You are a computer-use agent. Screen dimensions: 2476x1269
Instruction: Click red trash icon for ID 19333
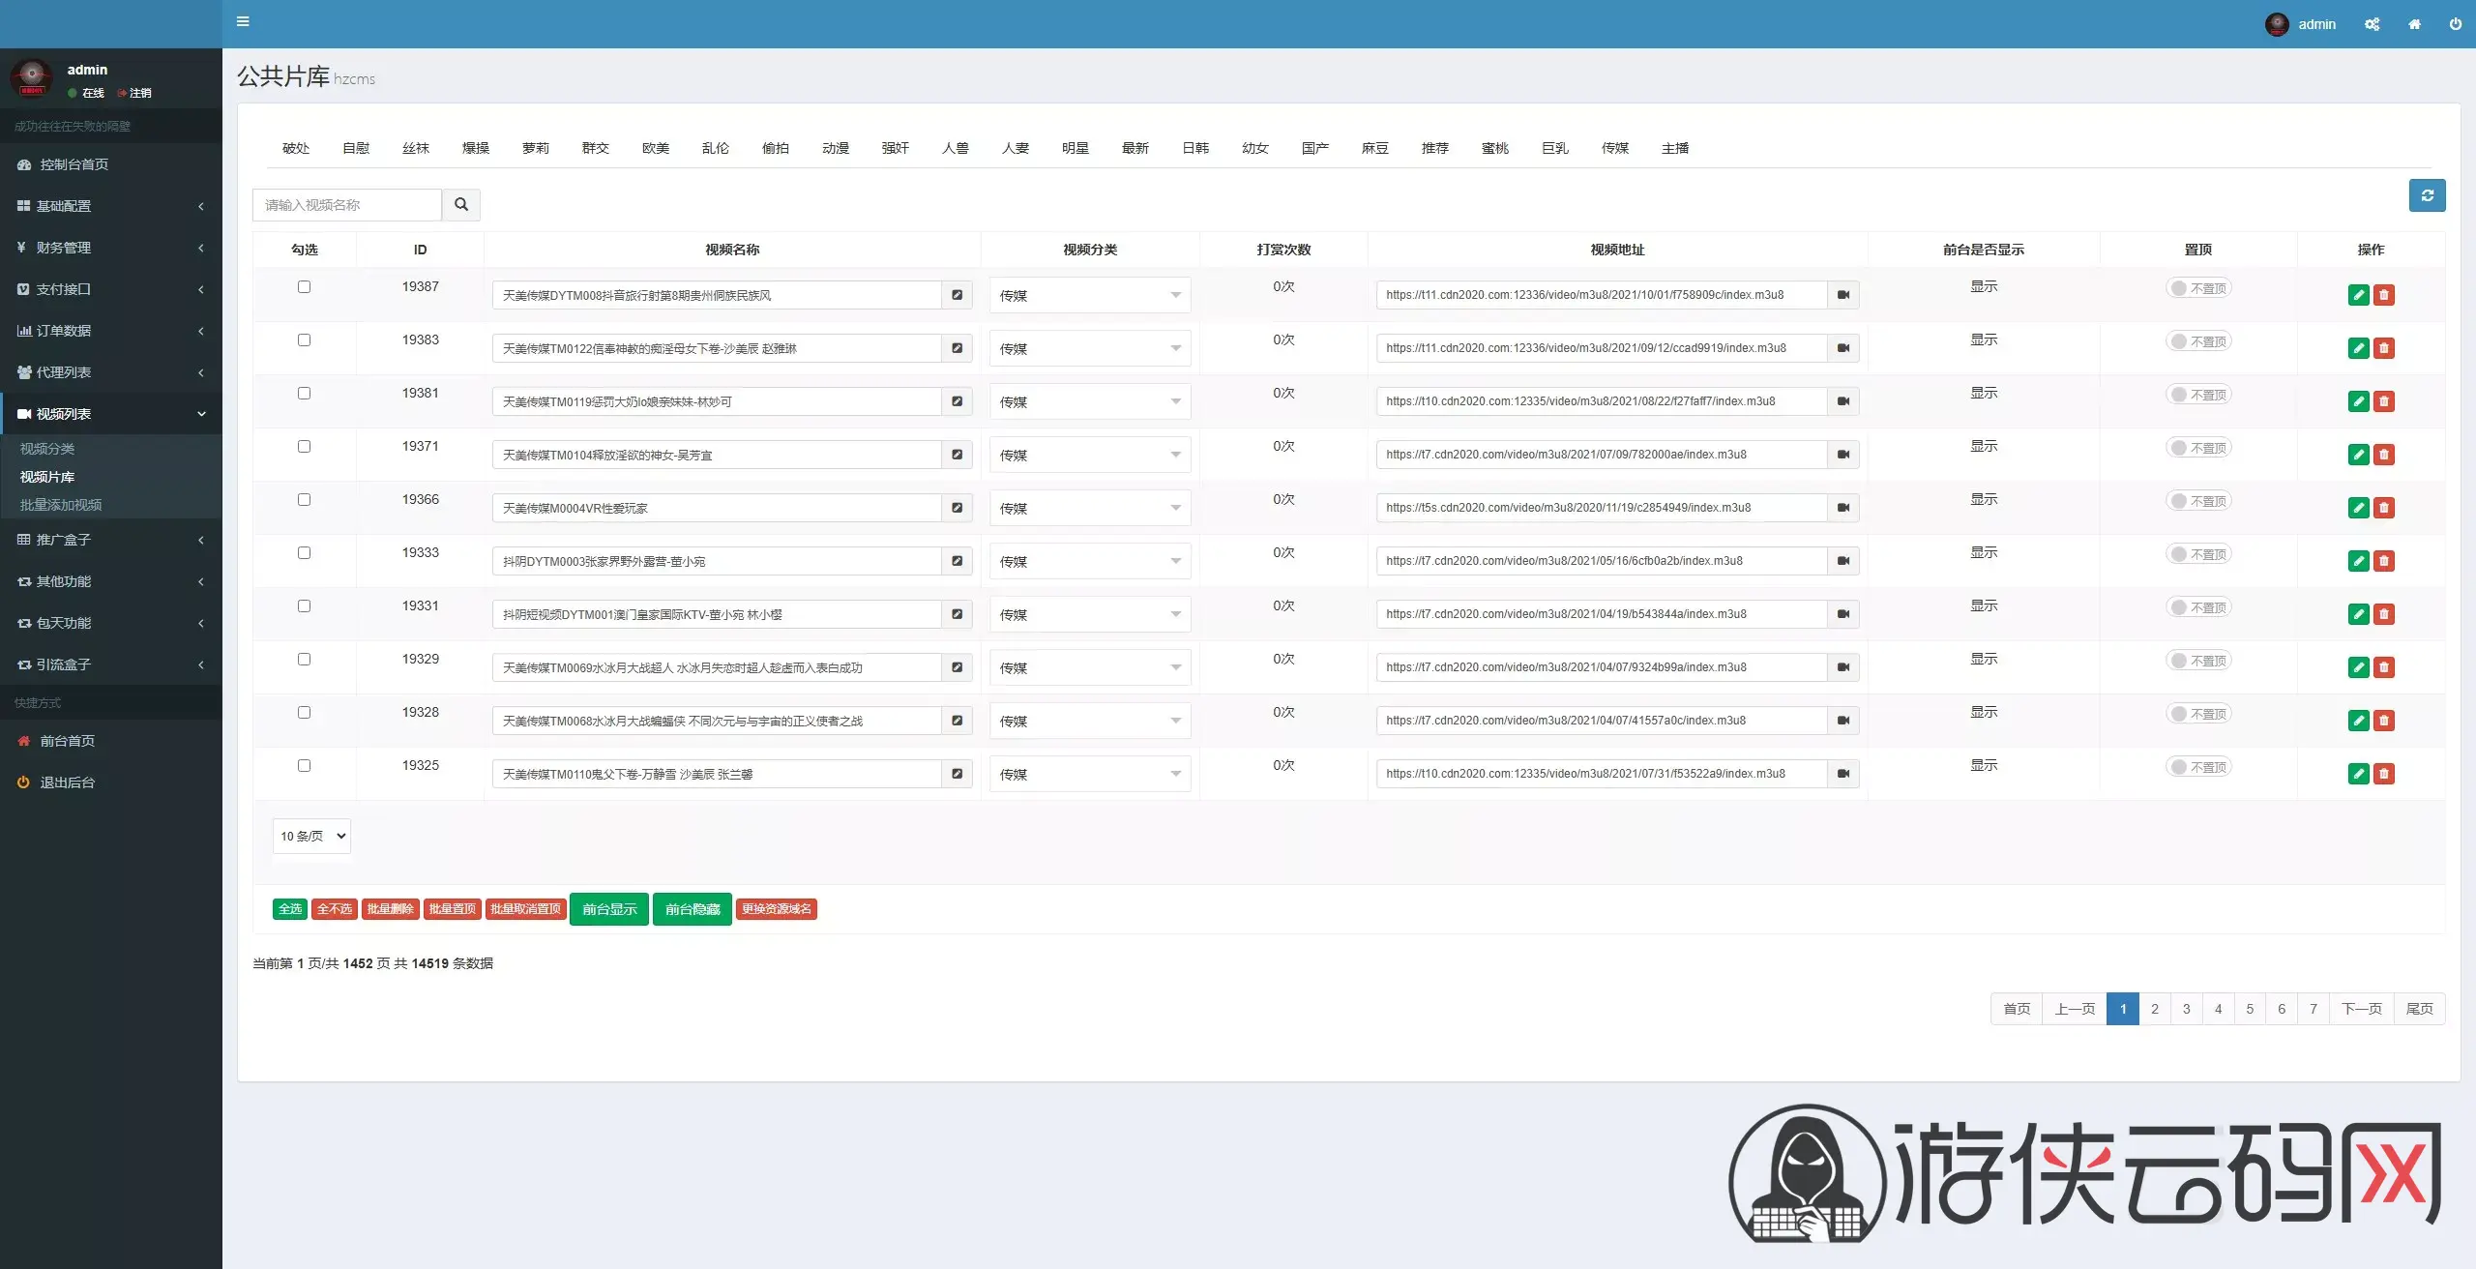tap(2384, 561)
